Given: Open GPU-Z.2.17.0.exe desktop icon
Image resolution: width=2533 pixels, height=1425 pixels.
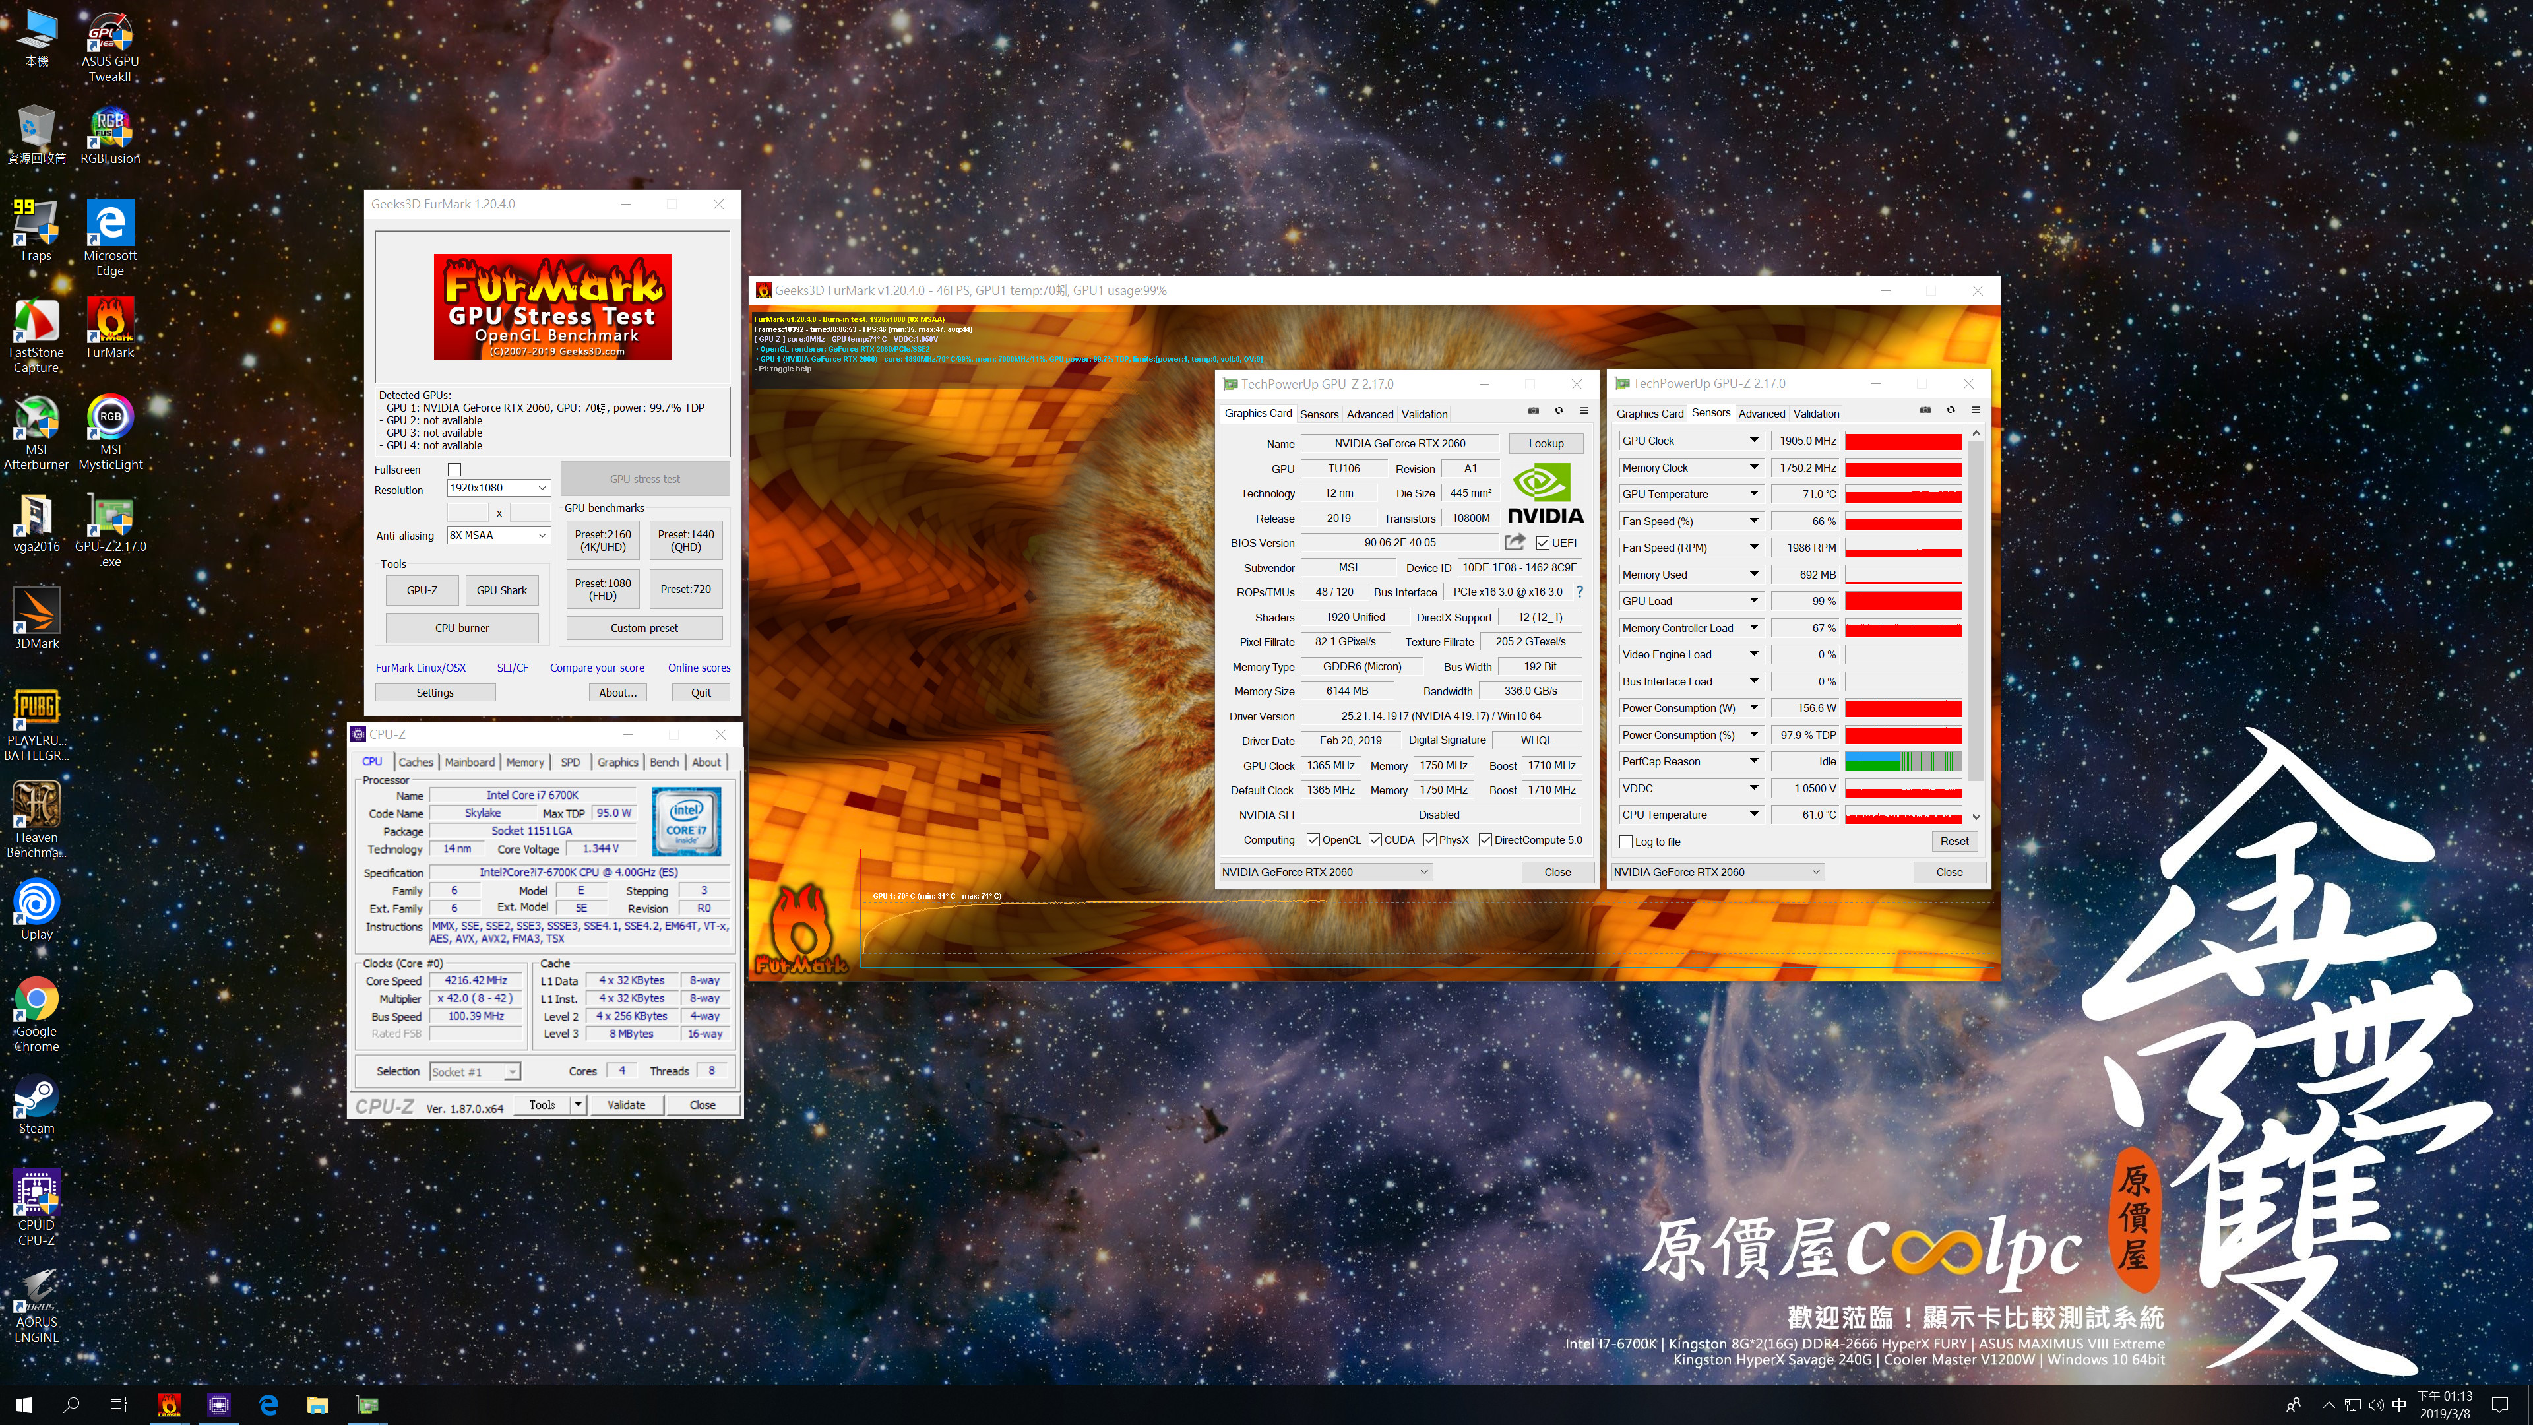Looking at the screenshot, I should coord(109,531).
